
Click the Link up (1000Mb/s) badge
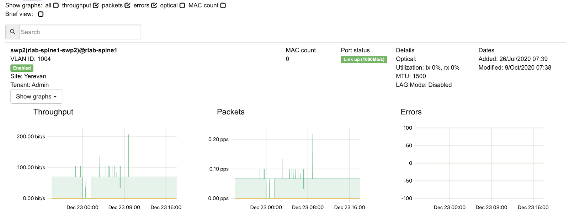pos(364,59)
